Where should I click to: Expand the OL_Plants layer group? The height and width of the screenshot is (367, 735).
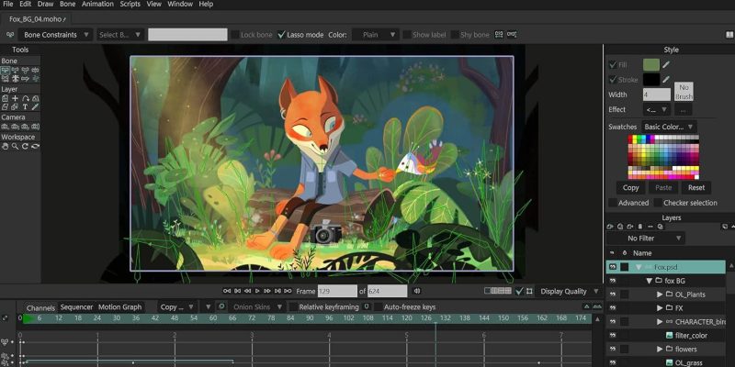coord(660,295)
